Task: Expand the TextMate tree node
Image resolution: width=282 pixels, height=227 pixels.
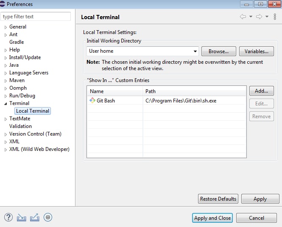Action: [6, 119]
